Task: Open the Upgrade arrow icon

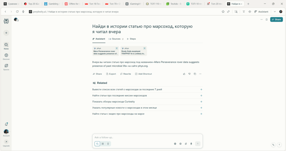Action: 6,142
